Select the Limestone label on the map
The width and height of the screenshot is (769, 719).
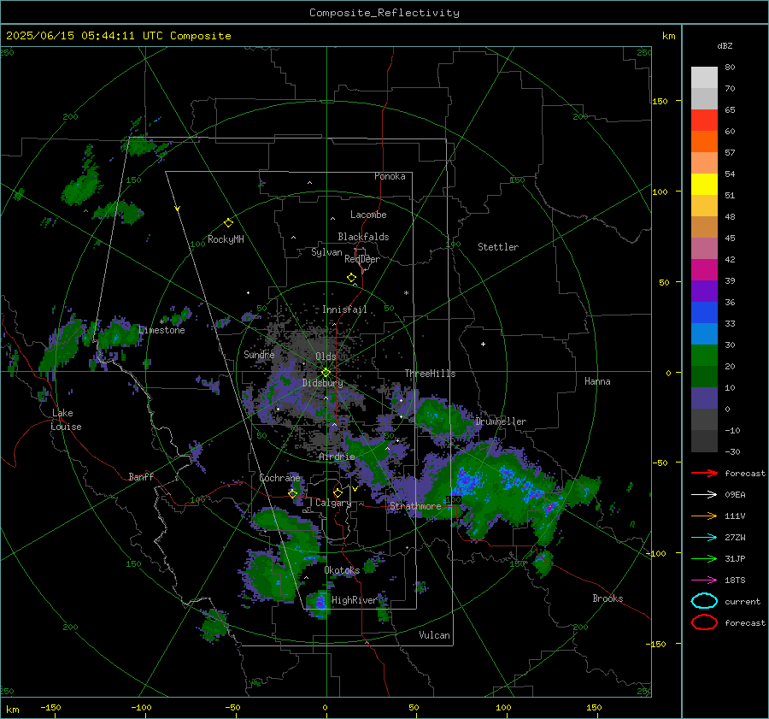click(x=161, y=330)
